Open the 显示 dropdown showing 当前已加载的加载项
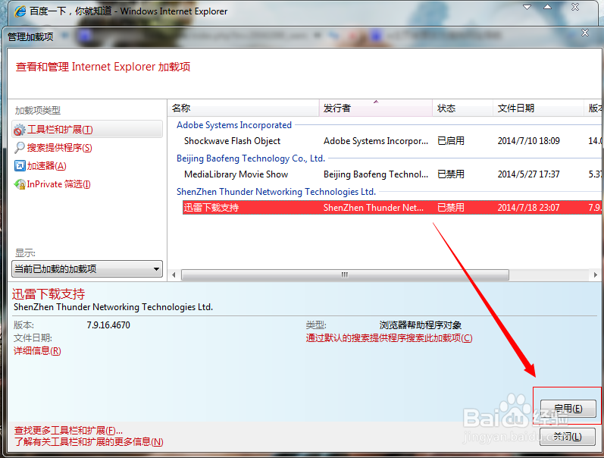Screen dimensions: 604x458 87,268
